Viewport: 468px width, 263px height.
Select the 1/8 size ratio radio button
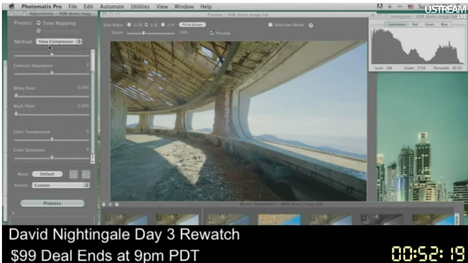146,25
